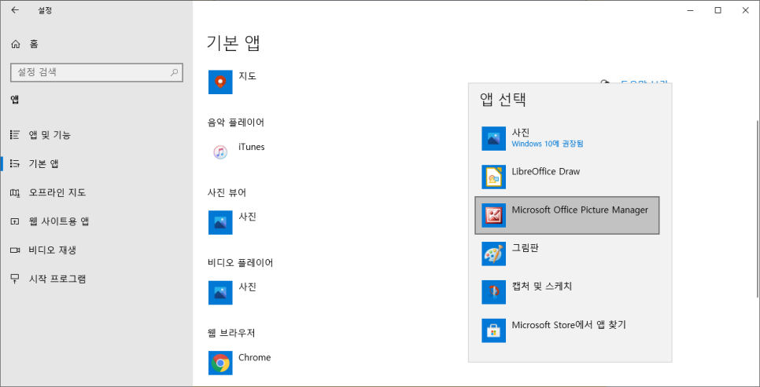Image resolution: width=760 pixels, height=387 pixels.
Task: Click the Microsoft Office Picture Manager icon
Action: pos(494,215)
